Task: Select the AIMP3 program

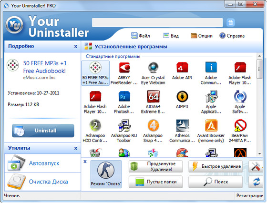Action: 182,100
